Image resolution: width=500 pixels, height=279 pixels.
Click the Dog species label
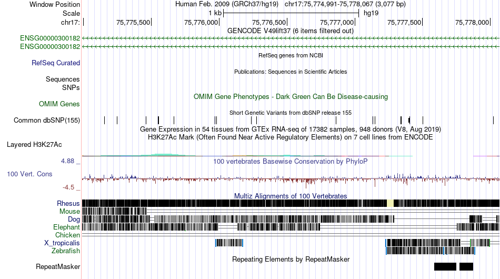[74, 220]
